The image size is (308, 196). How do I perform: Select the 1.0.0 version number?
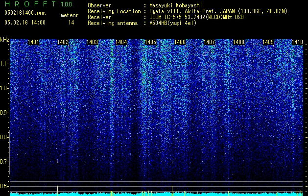point(66,4)
